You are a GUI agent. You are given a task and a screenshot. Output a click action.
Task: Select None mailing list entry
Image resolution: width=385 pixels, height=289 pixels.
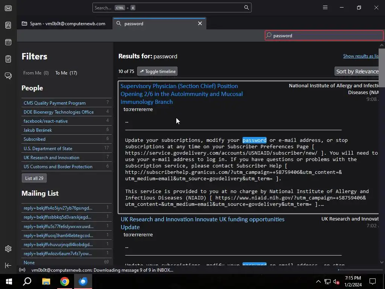66,262
